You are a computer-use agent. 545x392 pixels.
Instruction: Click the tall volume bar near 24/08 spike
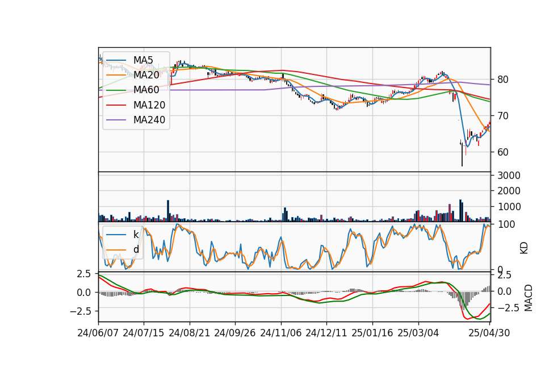coord(168,211)
